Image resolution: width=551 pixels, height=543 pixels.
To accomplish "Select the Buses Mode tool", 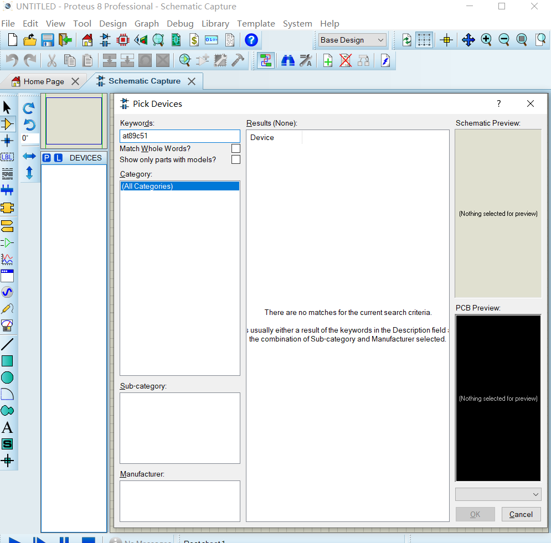I will [7, 190].
